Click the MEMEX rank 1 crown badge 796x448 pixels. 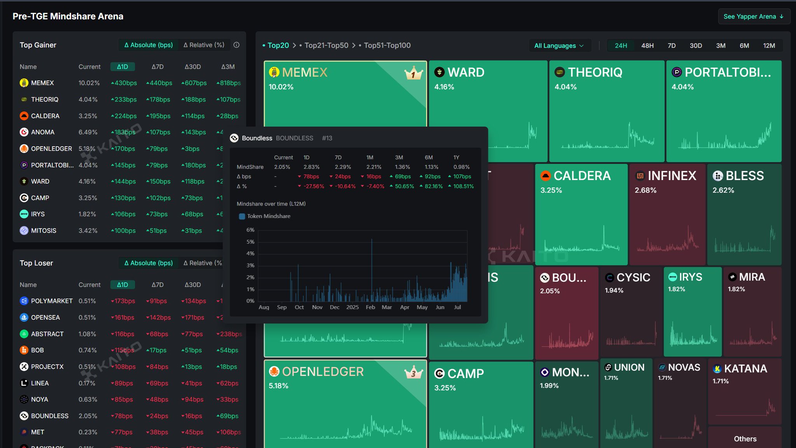(x=414, y=73)
